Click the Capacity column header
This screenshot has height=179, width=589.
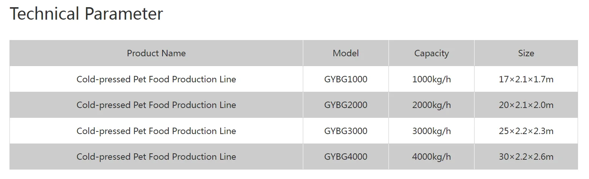pos(431,53)
